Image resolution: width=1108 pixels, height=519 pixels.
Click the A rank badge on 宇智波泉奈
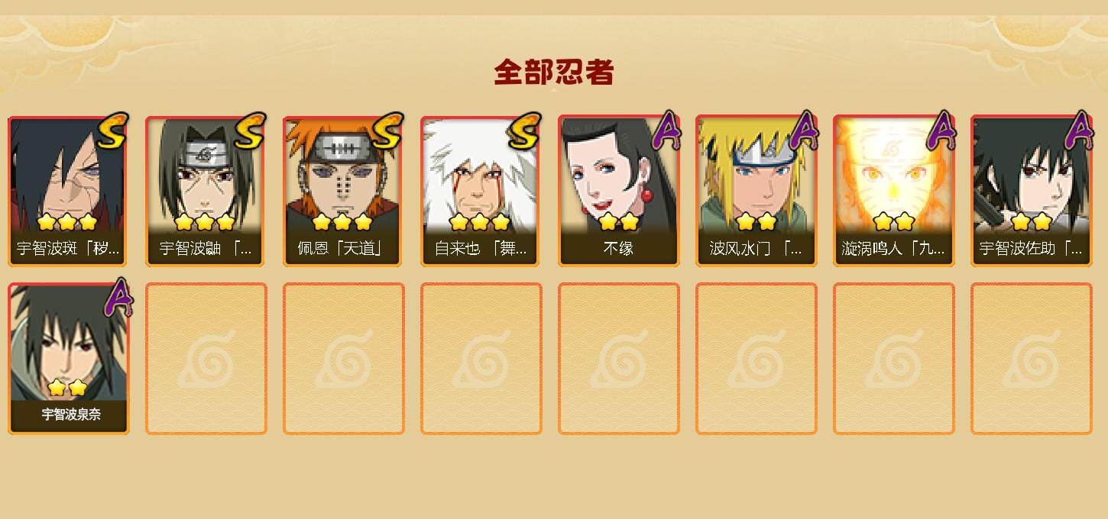click(x=118, y=298)
